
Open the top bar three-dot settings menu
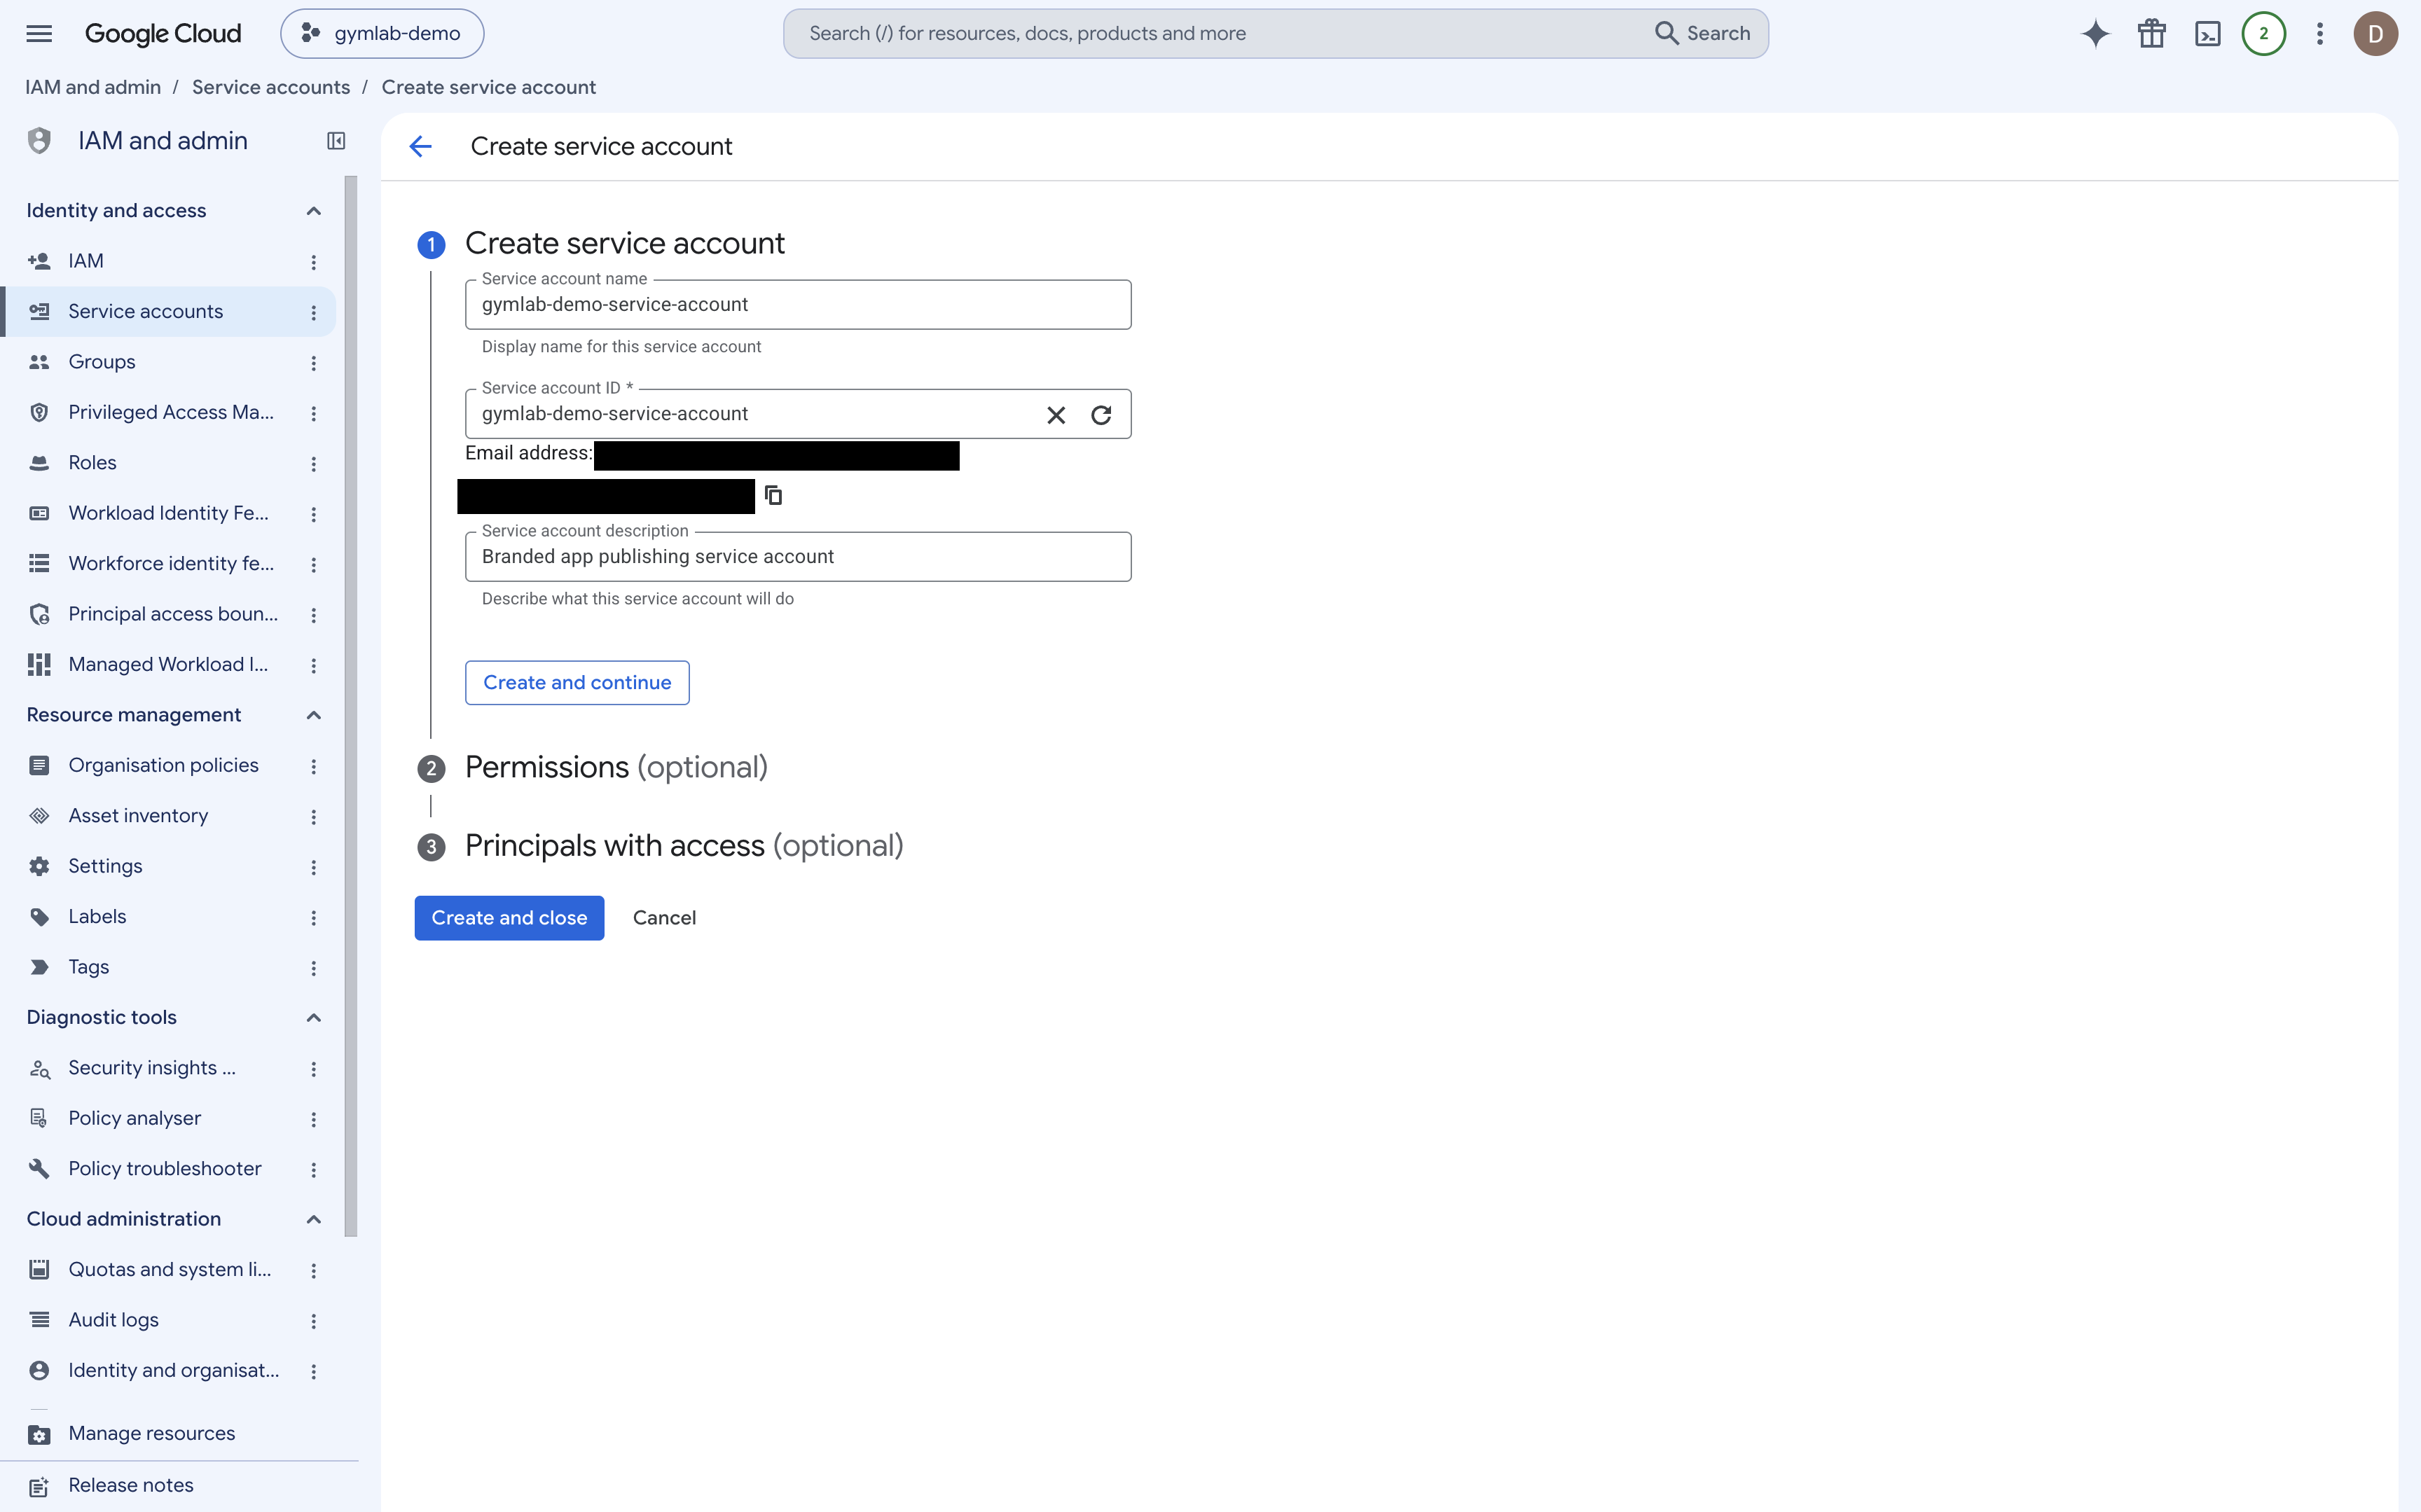pyautogui.click(x=2319, y=33)
